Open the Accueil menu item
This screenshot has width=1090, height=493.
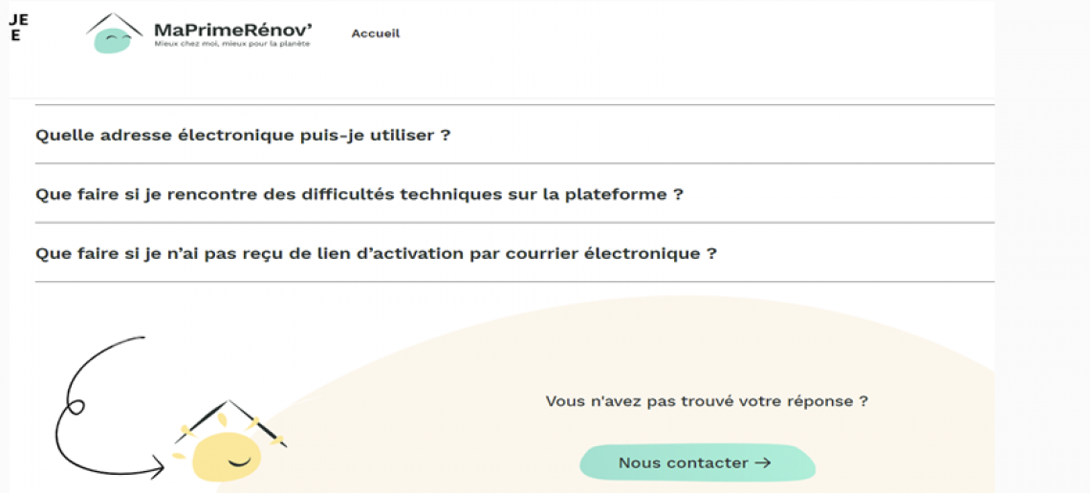(376, 33)
